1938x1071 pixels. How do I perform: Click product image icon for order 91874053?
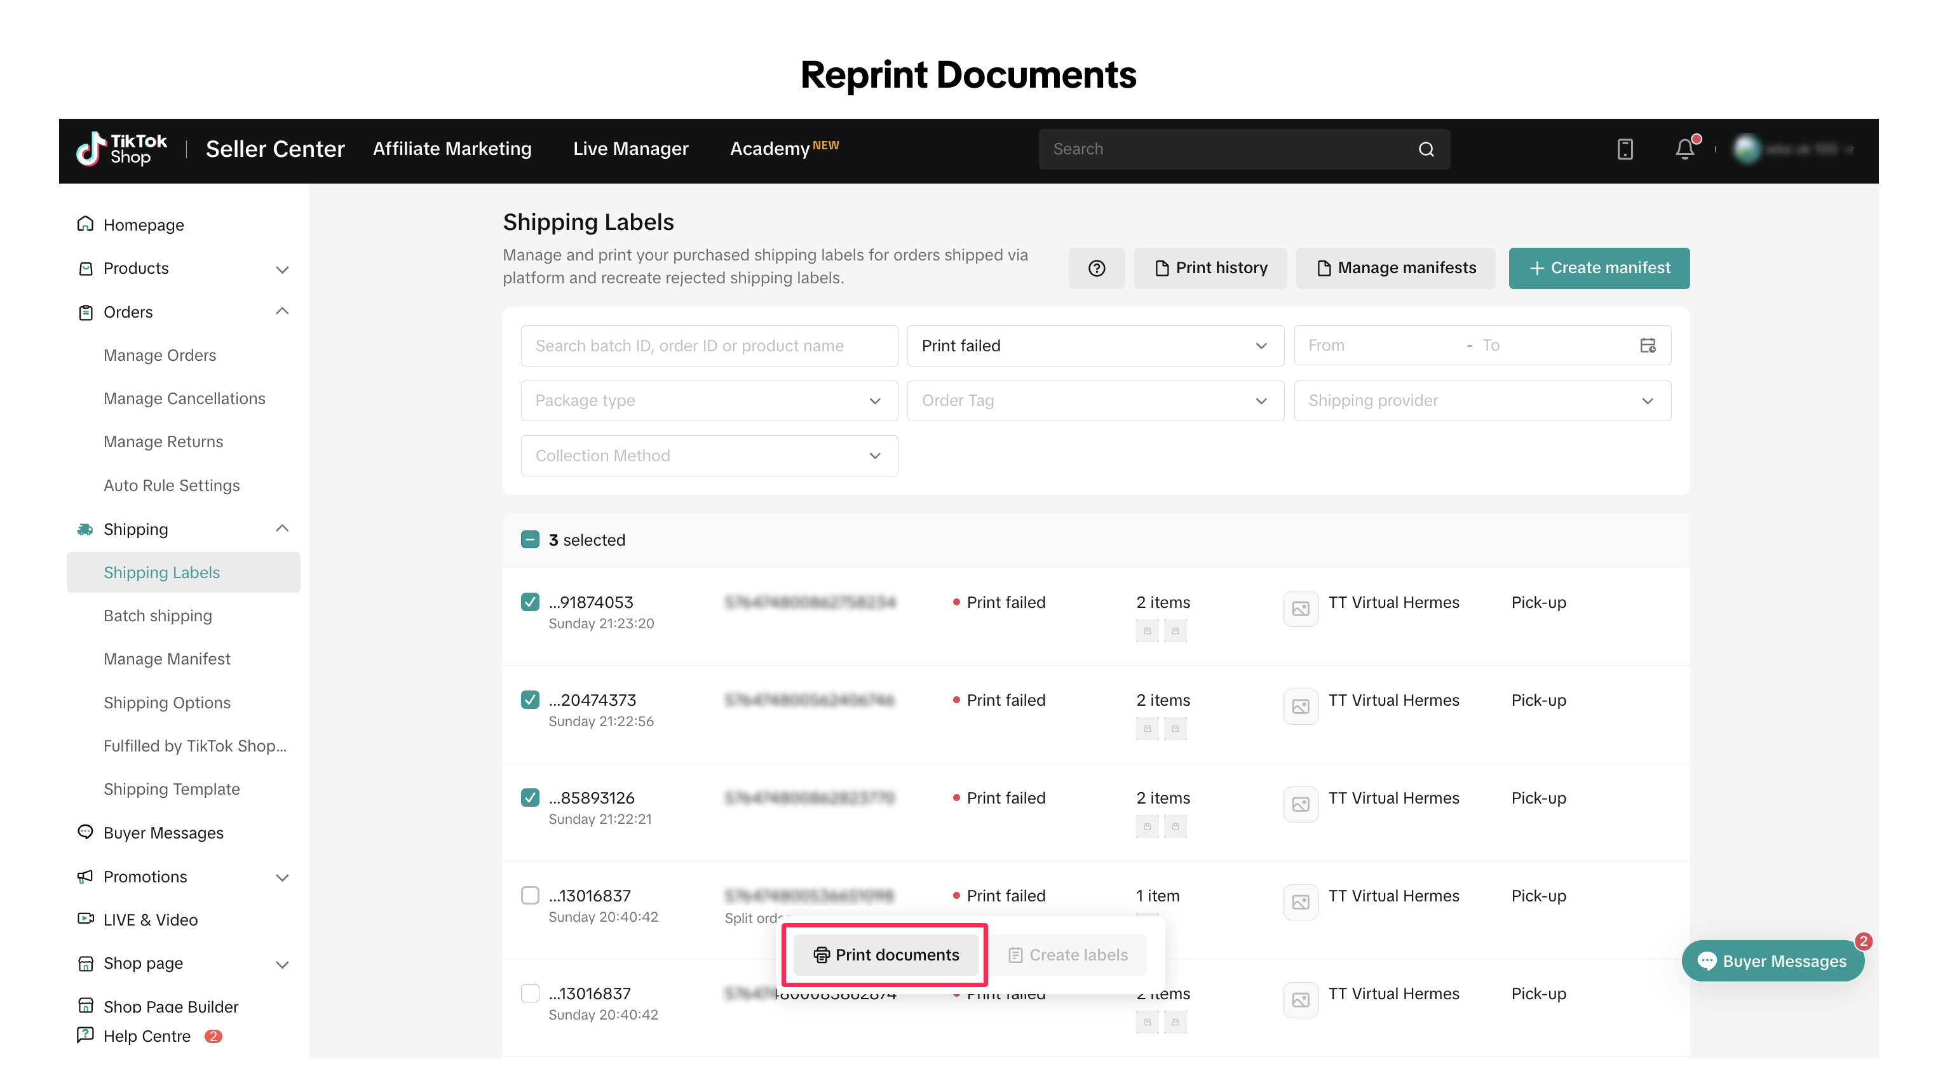pyautogui.click(x=1300, y=609)
